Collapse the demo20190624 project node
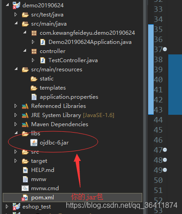This screenshot has height=214, width=182. point(7,5)
